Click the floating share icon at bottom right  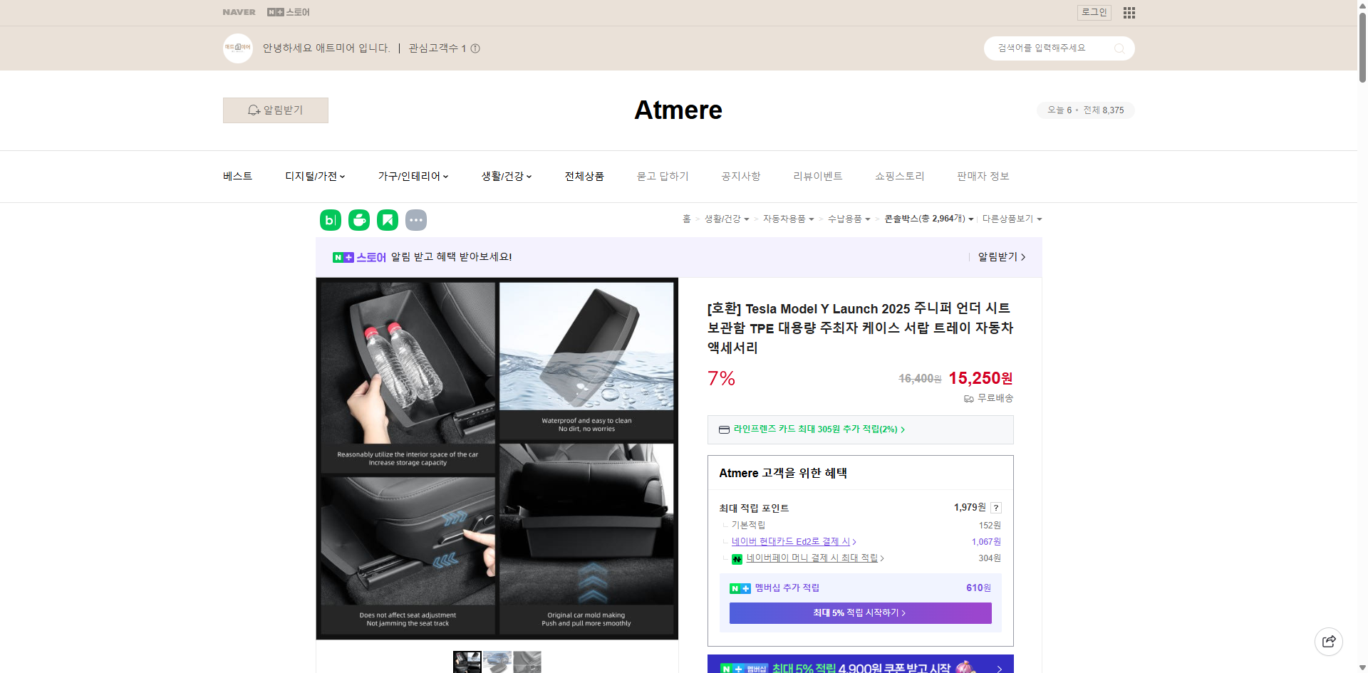1329,642
